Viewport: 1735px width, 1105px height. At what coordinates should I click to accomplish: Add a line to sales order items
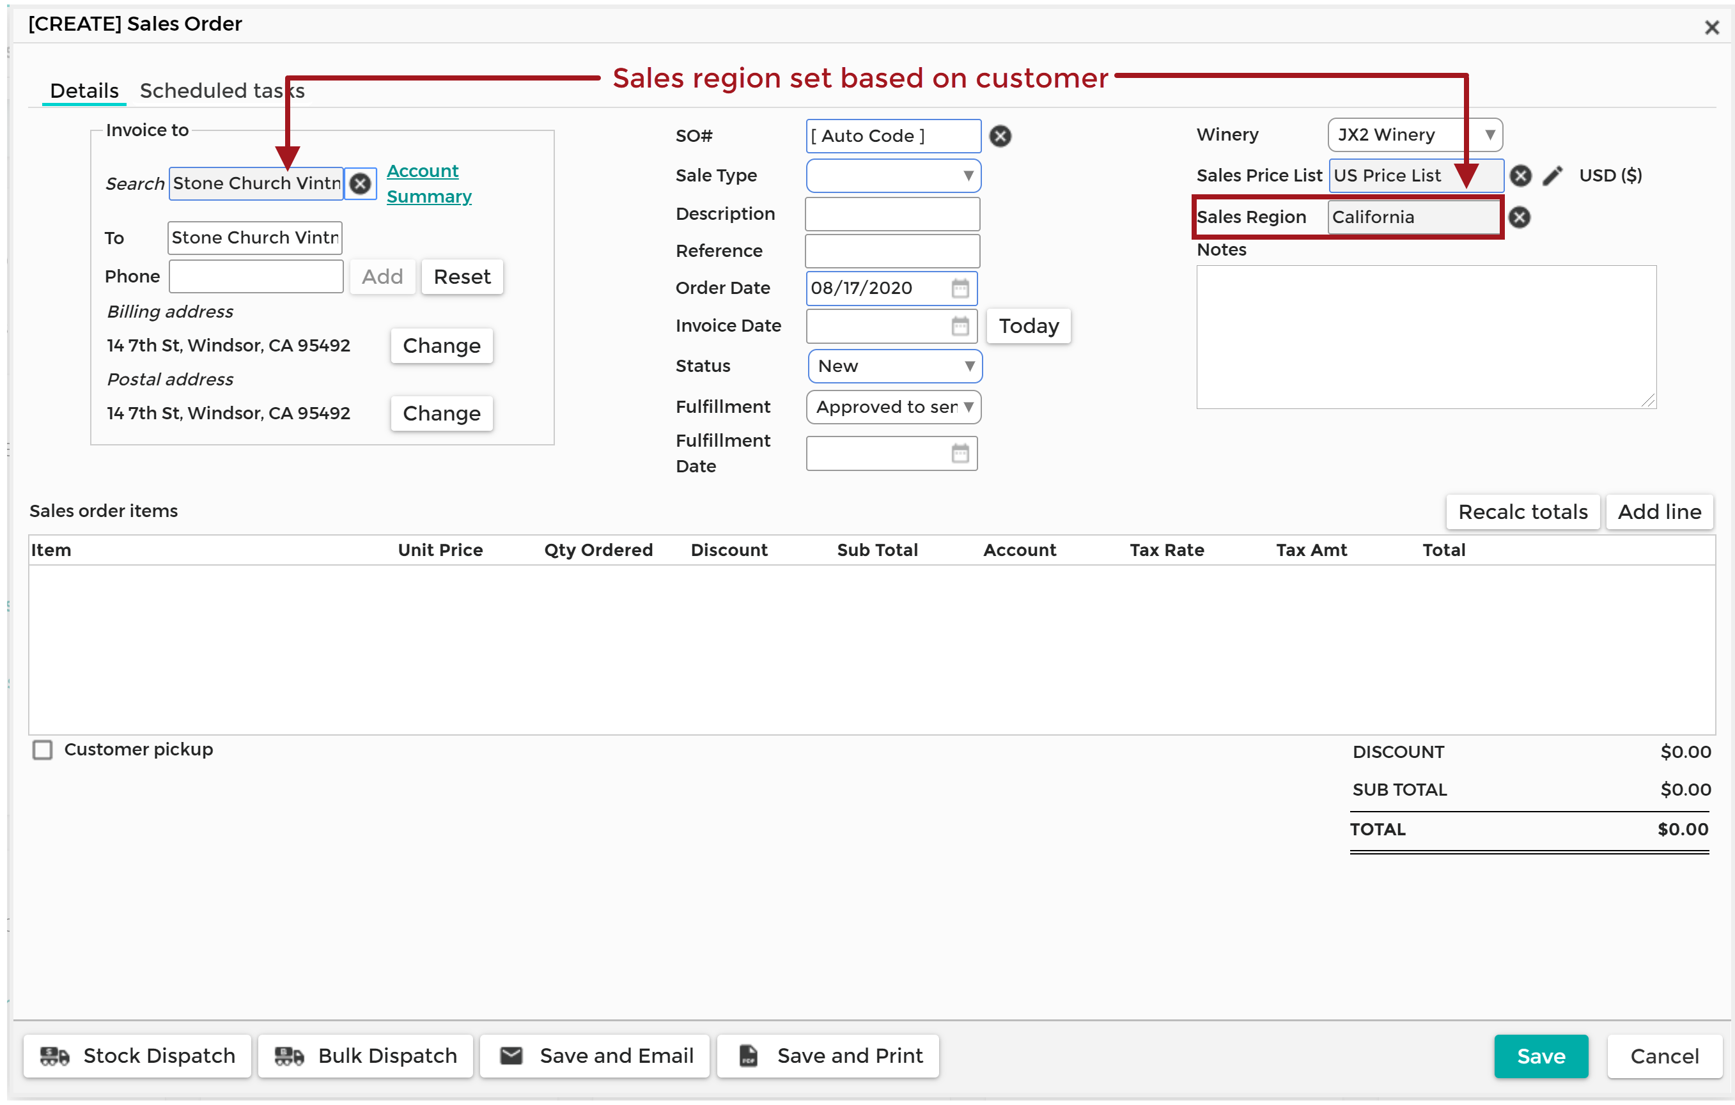click(1660, 512)
